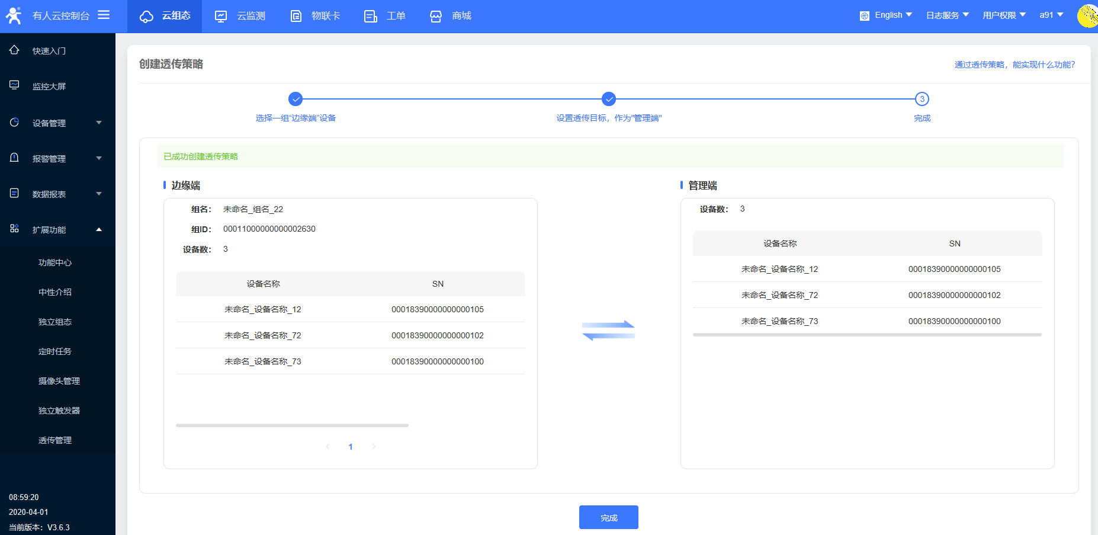1098x535 pixels.
Task: Expand the 数据报表 sidebar arrow
Action: [x=99, y=194]
